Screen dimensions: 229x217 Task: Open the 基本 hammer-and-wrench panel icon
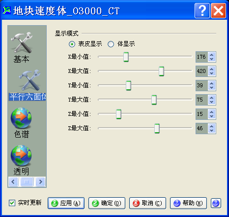22,42
